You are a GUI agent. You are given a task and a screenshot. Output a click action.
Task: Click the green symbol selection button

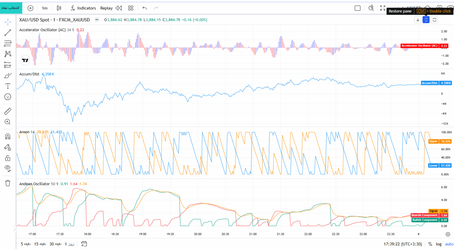(x=11, y=7)
